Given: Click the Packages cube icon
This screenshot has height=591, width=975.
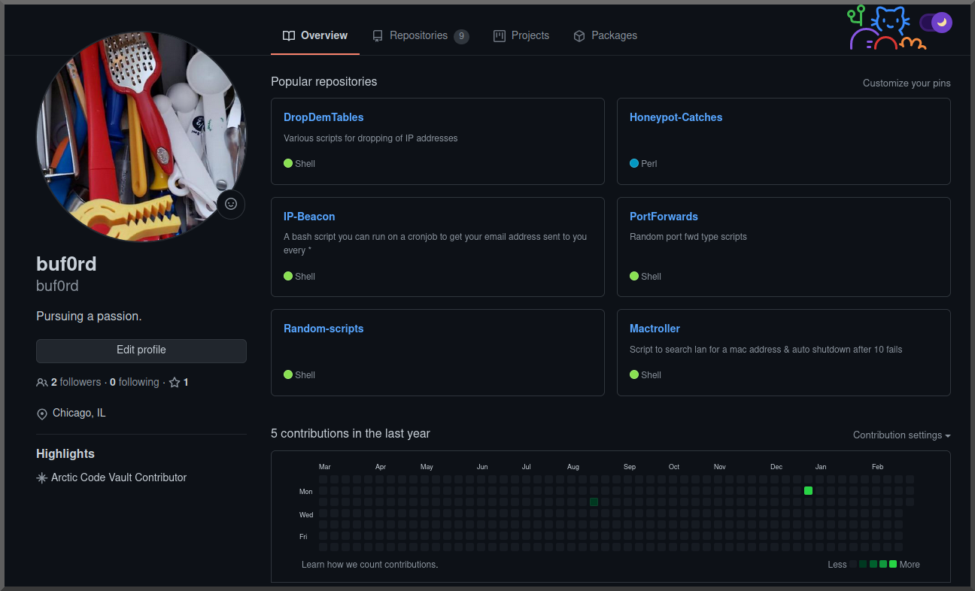Looking at the screenshot, I should pyautogui.click(x=579, y=36).
